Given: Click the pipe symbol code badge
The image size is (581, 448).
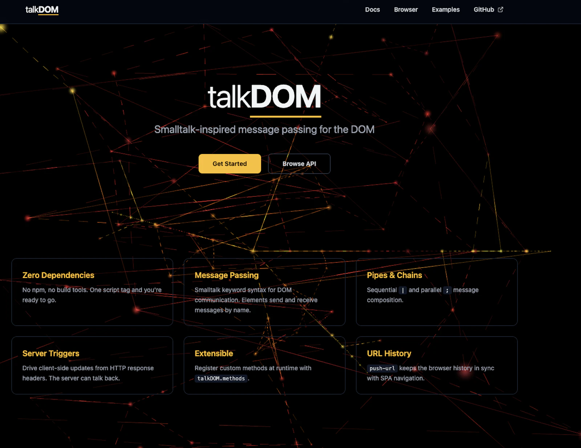Looking at the screenshot, I should [x=403, y=290].
